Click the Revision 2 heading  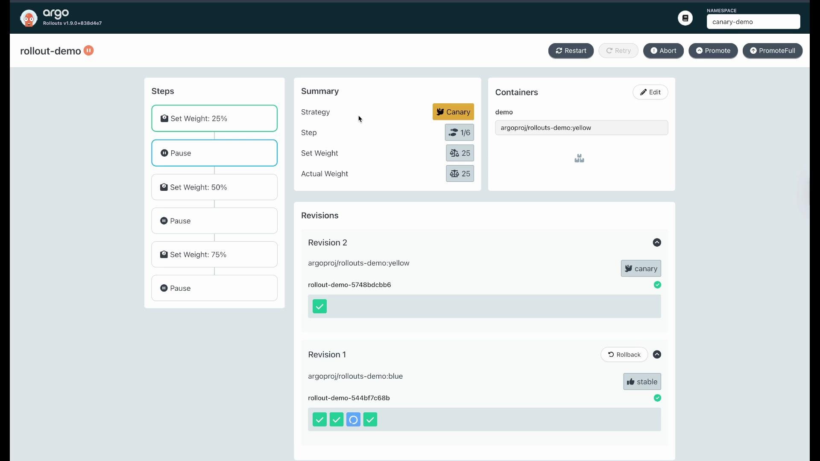point(328,242)
